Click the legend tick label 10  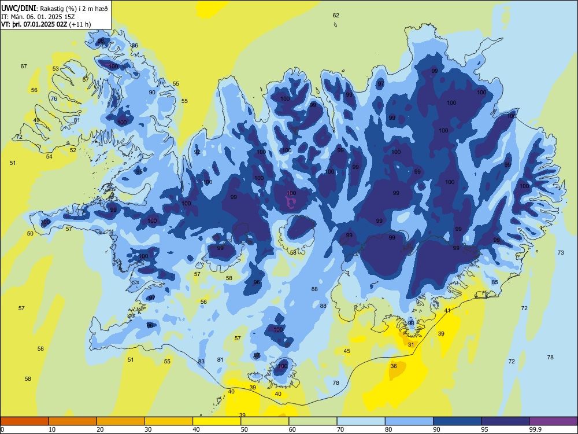pyautogui.click(x=52, y=429)
